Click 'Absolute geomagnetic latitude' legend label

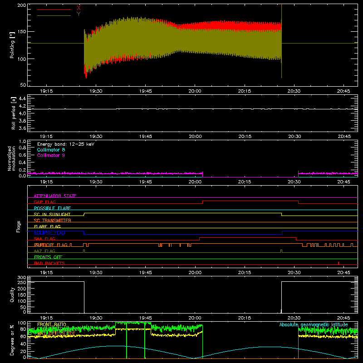314,324
